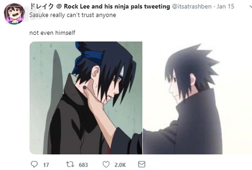View the 2.0K likes count

120,165
